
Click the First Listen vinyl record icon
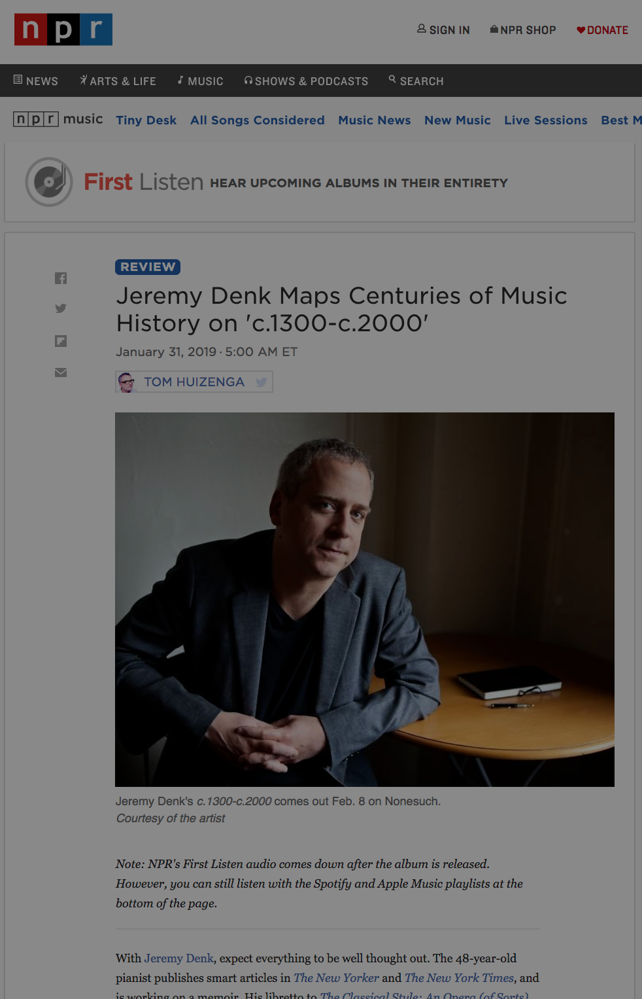click(x=49, y=182)
